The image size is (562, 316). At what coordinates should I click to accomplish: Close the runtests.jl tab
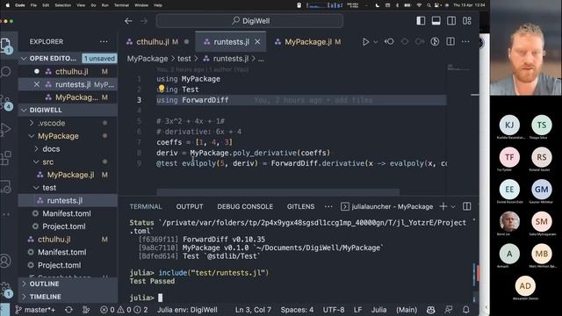[257, 42]
